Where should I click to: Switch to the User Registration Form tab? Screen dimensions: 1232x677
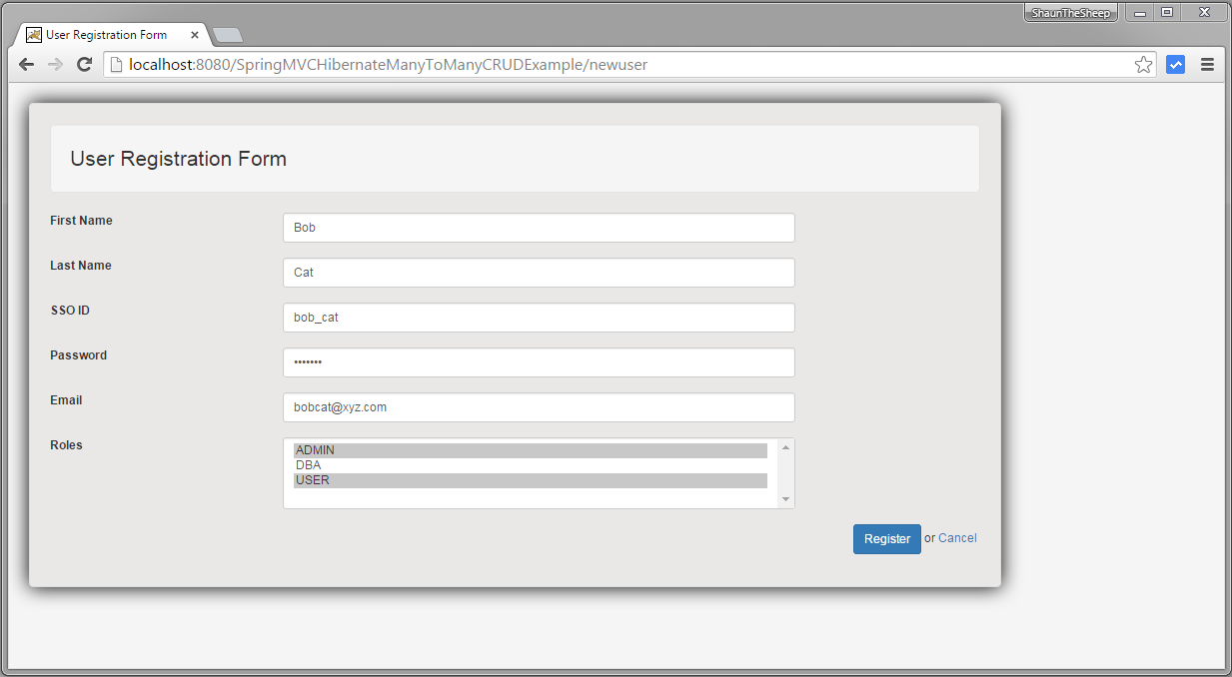pos(105,33)
